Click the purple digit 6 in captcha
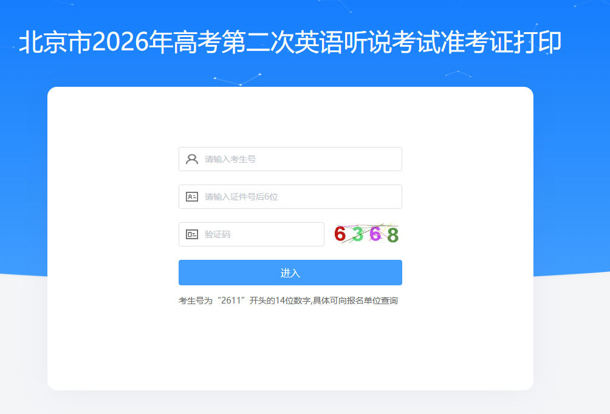610x414 pixels. coord(375,234)
